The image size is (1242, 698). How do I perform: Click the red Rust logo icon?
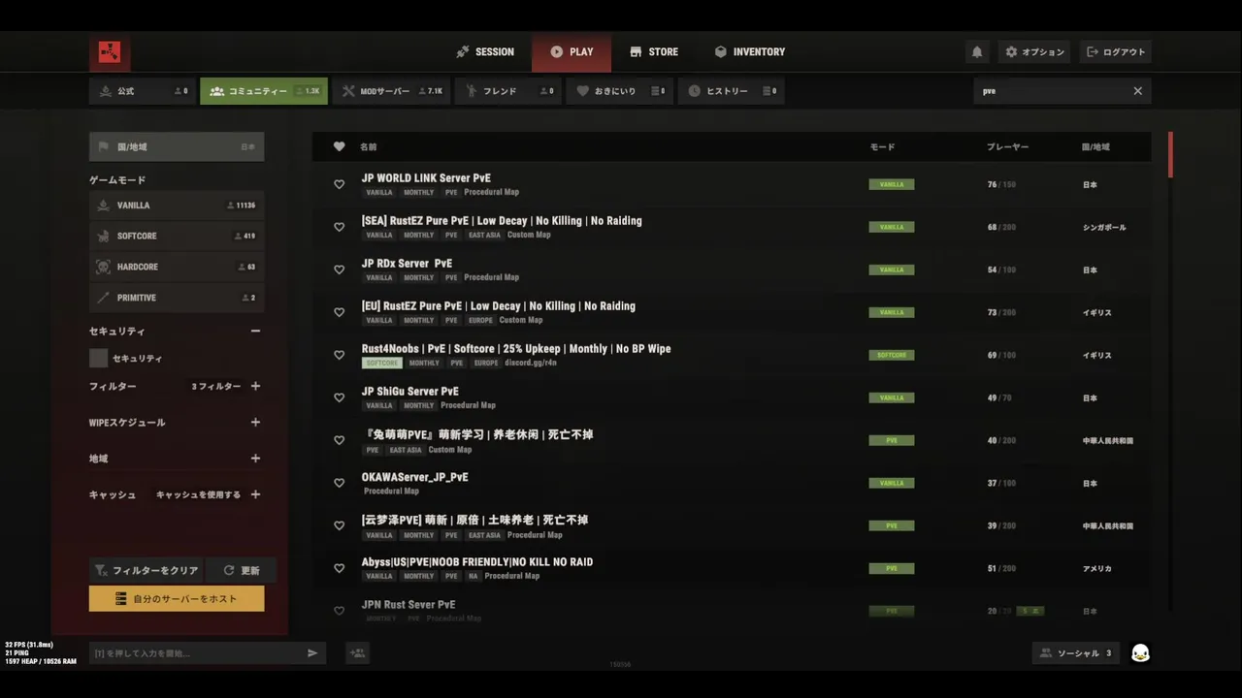point(110,52)
